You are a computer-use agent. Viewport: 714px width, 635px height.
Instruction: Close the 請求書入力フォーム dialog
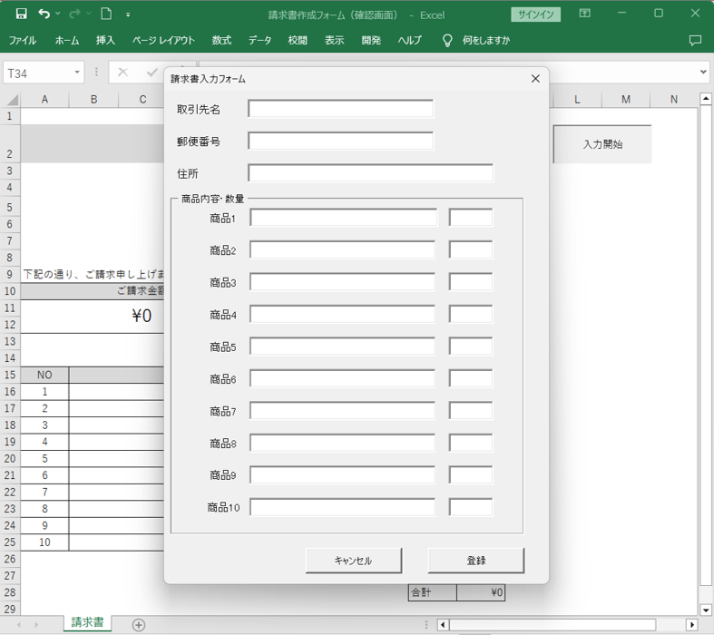point(535,79)
